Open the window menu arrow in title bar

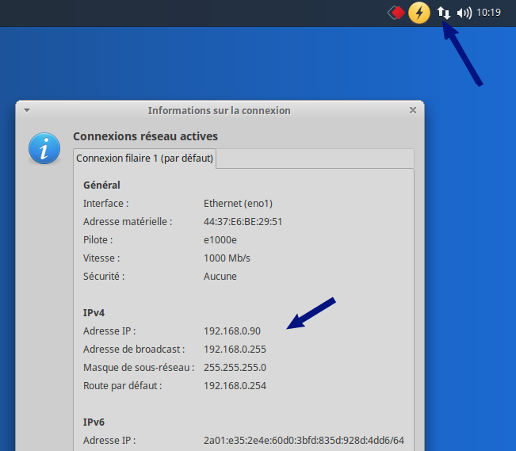point(26,111)
